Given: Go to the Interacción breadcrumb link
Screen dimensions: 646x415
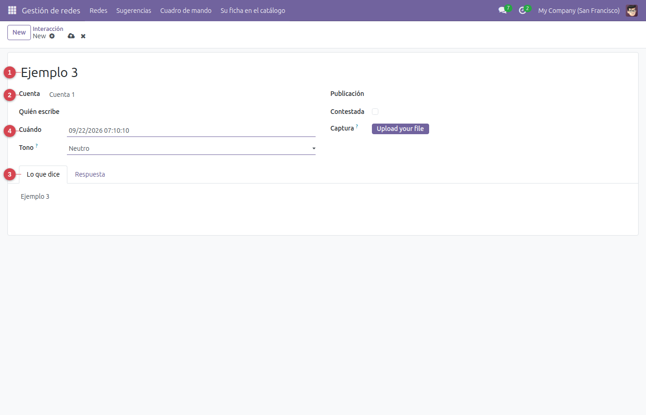Looking at the screenshot, I should (48, 29).
